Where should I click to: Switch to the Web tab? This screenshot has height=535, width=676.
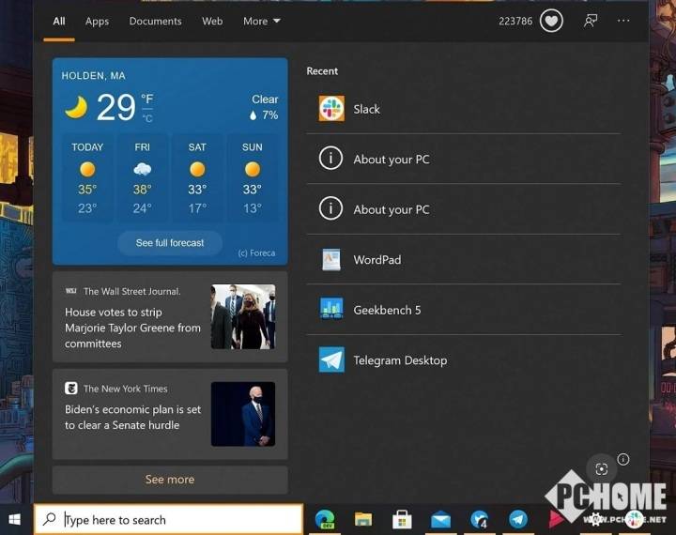tap(212, 22)
